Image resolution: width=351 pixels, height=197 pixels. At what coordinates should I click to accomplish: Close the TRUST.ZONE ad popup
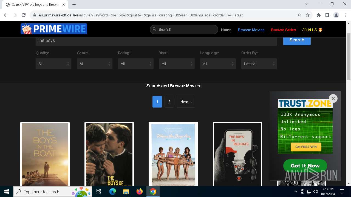[333, 99]
